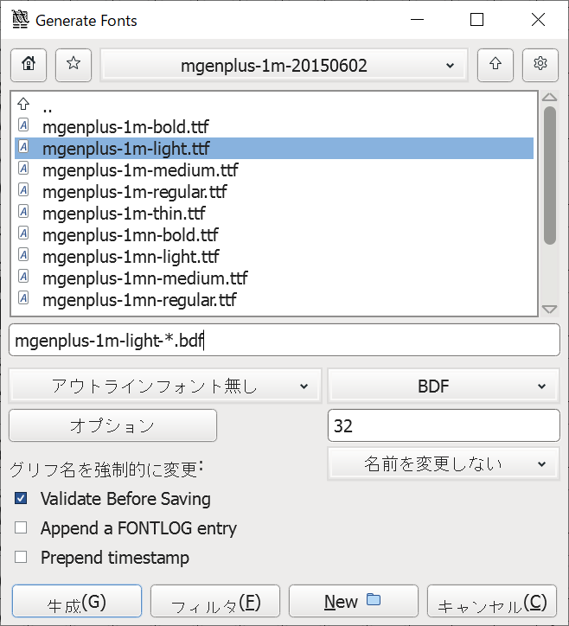Click the file list scrollbar thumb
569x626 pixels.
pyautogui.click(x=550, y=175)
